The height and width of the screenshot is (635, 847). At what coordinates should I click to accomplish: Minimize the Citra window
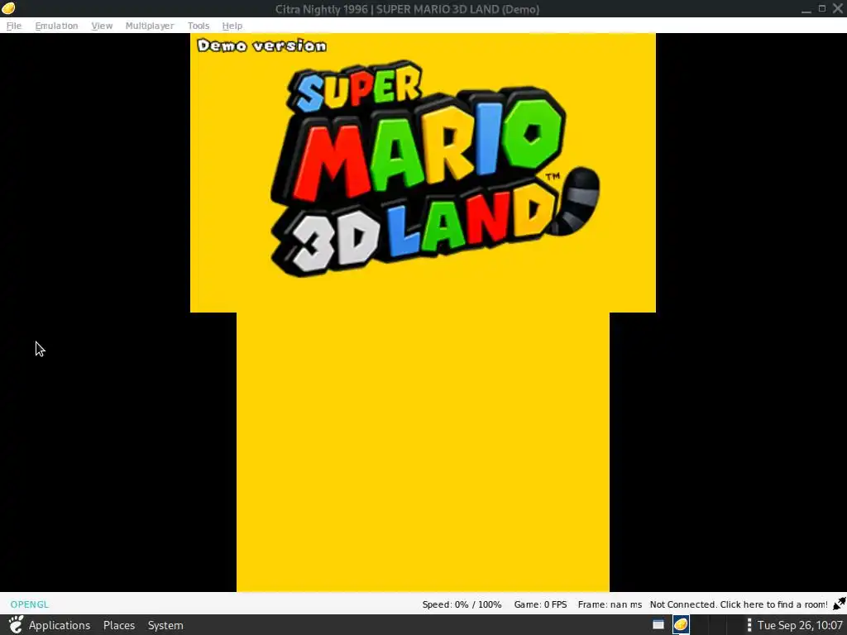point(806,9)
